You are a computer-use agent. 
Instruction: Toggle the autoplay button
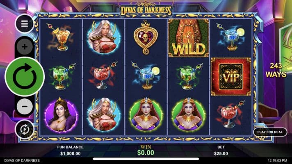(24, 130)
